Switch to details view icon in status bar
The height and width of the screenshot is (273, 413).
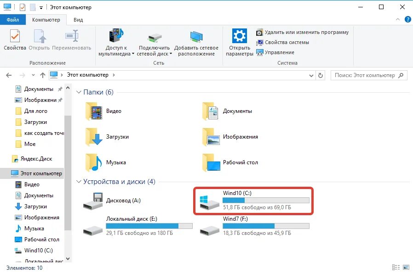[x=396, y=267]
